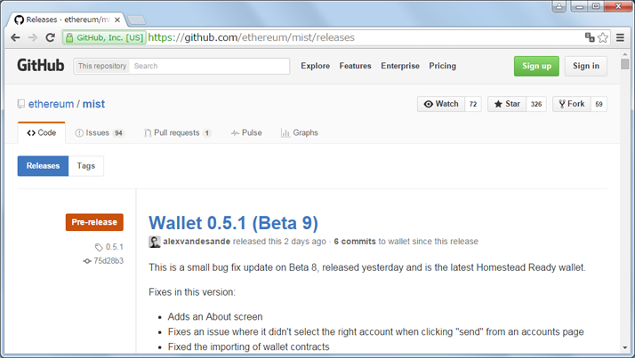Click the 'Adds an About screen' bullet
This screenshot has width=635, height=358.
pyautogui.click(x=215, y=317)
